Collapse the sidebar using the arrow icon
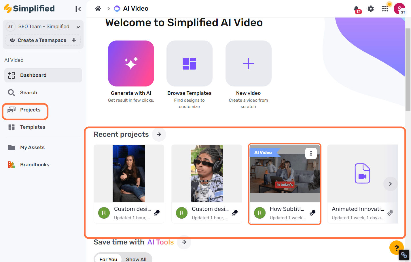This screenshot has width=411, height=262. point(78,9)
